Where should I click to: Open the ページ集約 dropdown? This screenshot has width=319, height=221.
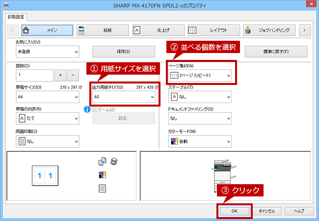point(200,76)
